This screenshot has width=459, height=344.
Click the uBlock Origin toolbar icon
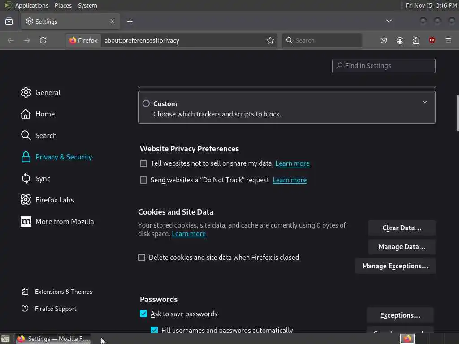(432, 40)
